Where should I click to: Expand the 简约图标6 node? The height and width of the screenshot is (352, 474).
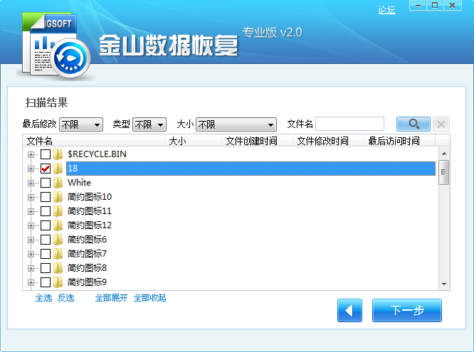pos(31,240)
